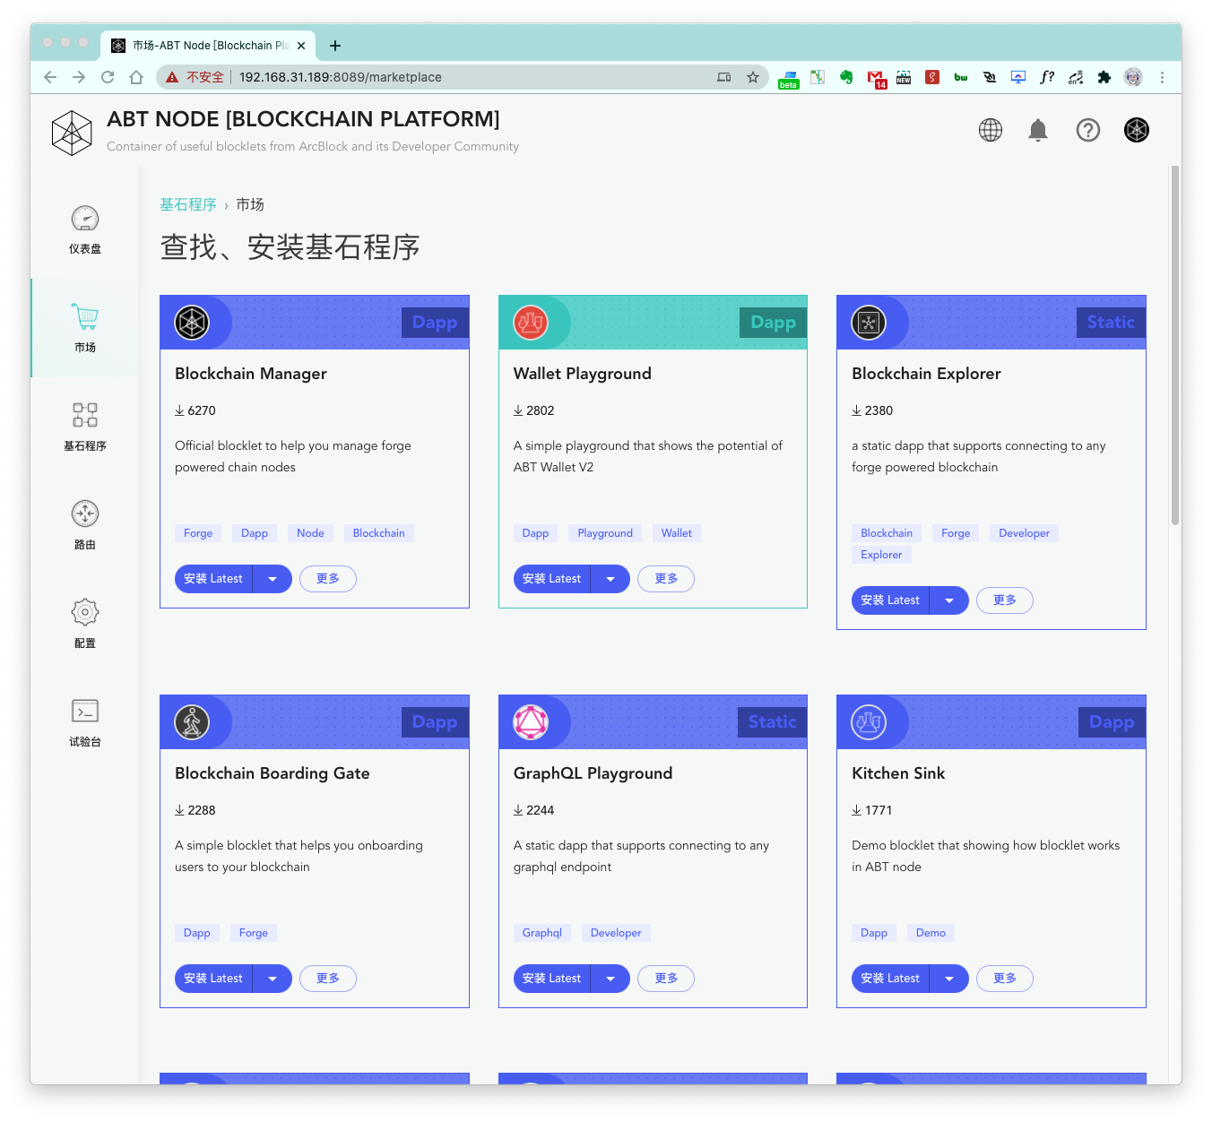Click the help question mark icon
This screenshot has width=1212, height=1122.
click(x=1087, y=130)
